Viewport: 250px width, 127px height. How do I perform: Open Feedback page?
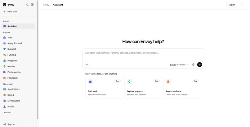[x=18, y=78]
